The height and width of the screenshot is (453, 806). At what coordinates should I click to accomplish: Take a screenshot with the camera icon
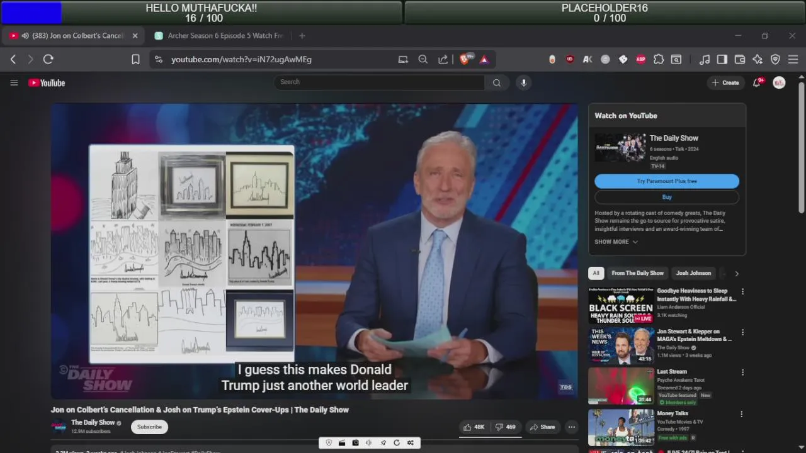pos(356,443)
